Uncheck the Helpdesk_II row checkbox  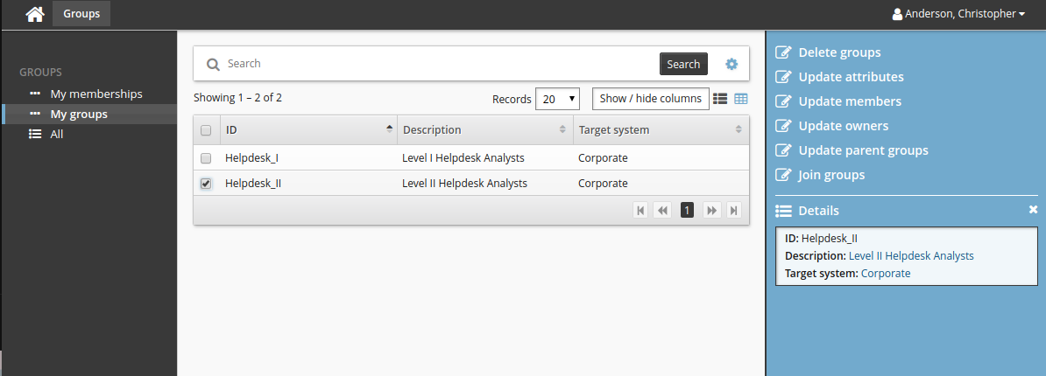[x=206, y=184]
